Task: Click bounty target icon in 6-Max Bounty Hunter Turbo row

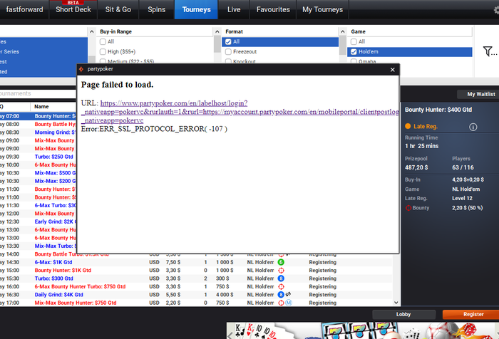Action: (281, 287)
